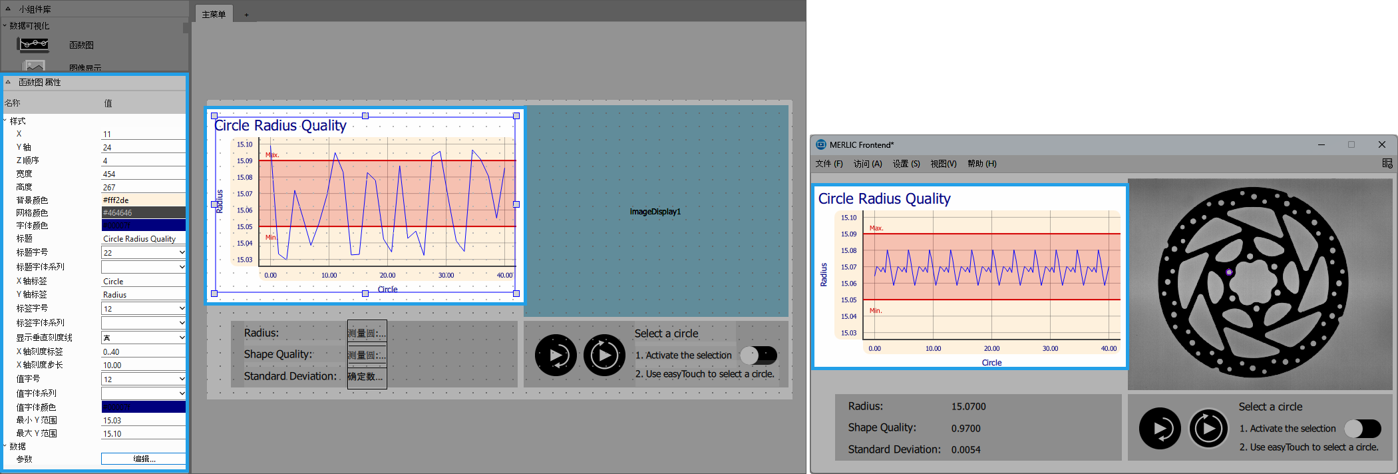Image resolution: width=1398 pixels, height=474 pixels.
Task: Open the 文件 (F) menu
Action: coord(828,164)
